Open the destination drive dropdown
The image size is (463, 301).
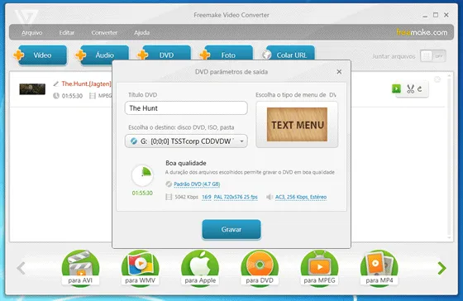[186, 141]
